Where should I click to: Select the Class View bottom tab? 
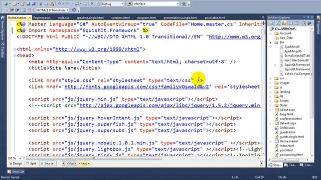(x=306, y=165)
